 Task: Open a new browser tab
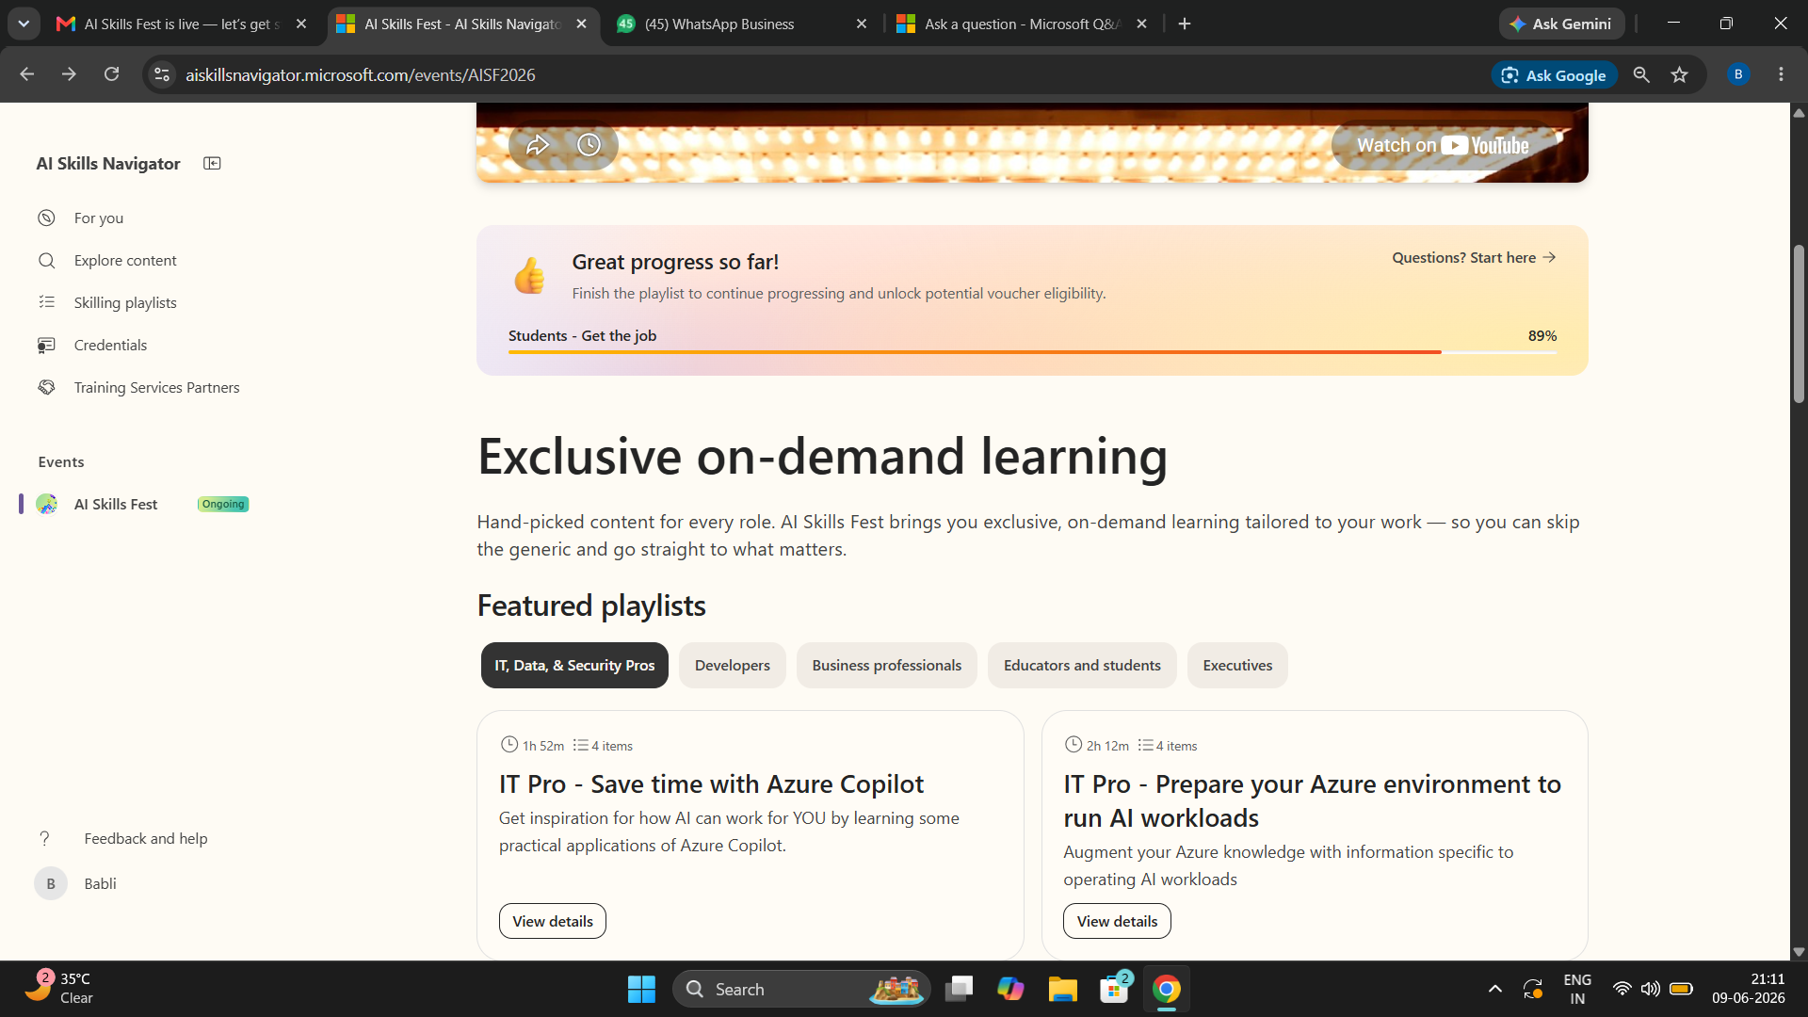[1185, 24]
